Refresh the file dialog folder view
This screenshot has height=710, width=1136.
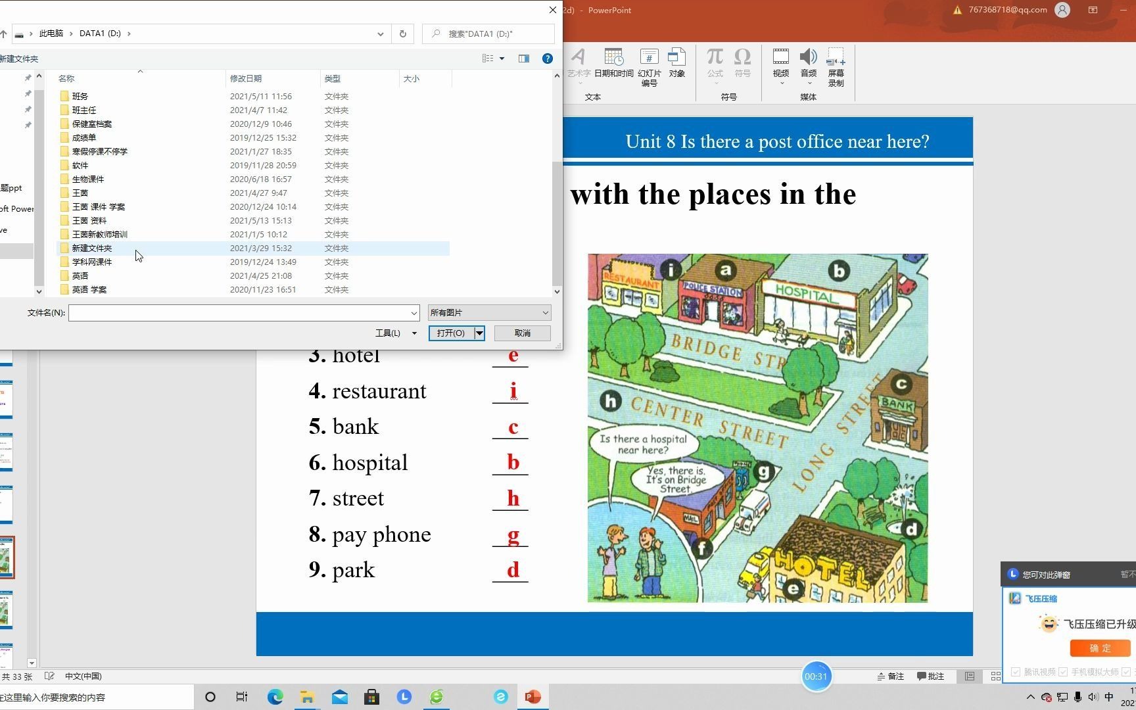[403, 34]
